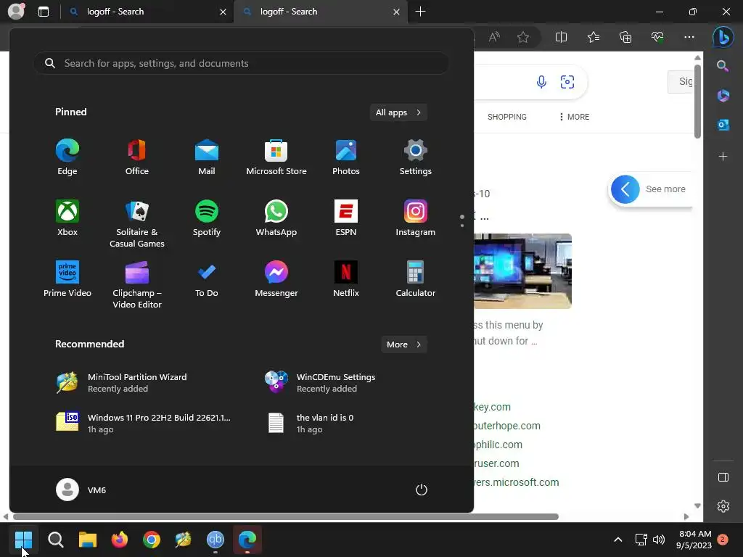Expand More recommended items
This screenshot has width=743, height=557.
coord(403,344)
